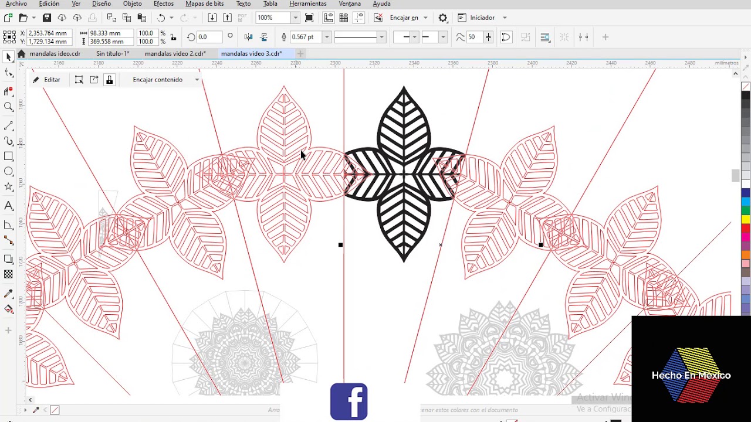Pick the red color swatch in palette
Screen dimensions: 751x422
(x=746, y=228)
